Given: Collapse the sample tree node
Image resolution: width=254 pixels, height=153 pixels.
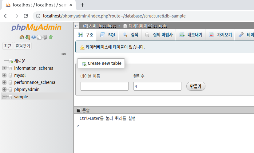Looking at the screenshot, I should [x=4, y=97].
